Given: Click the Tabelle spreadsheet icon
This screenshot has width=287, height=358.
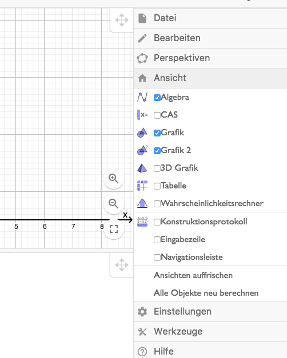Looking at the screenshot, I should (x=142, y=186).
